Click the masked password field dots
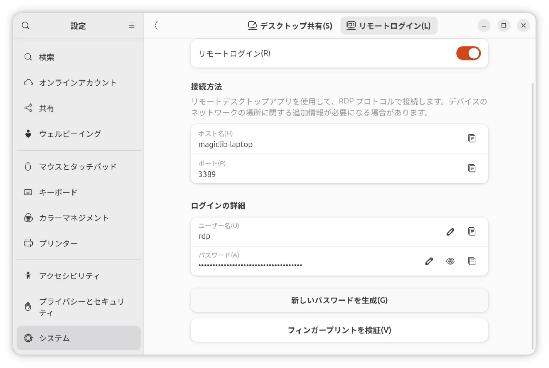The image size is (549, 368). pyautogui.click(x=250, y=265)
